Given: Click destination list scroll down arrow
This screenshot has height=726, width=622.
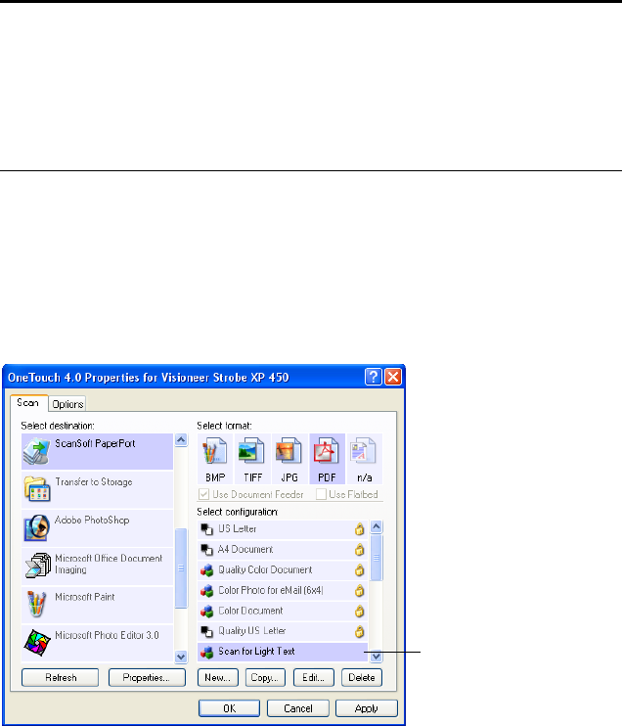Looking at the screenshot, I should 181,657.
